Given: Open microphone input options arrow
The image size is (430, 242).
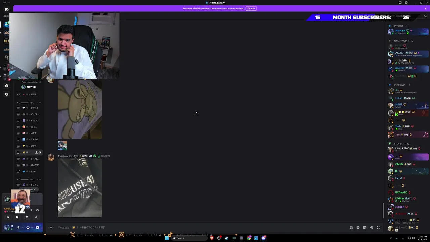Looking at the screenshot, I should point(22,228).
